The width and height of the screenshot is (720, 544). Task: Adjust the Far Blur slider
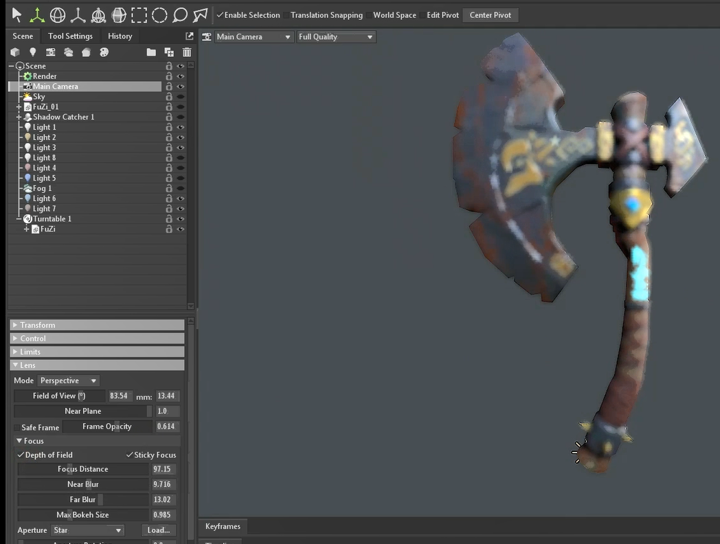coord(83,499)
